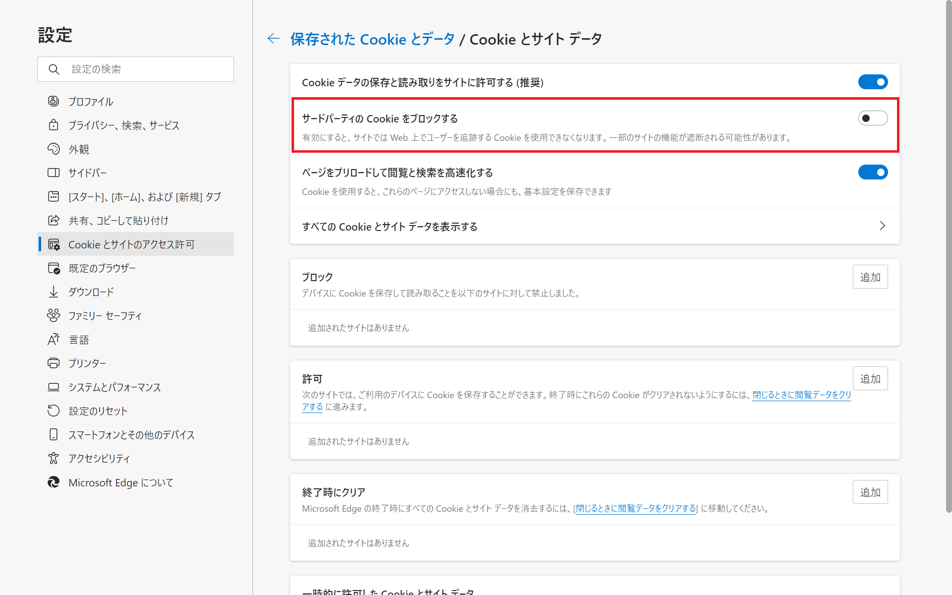Click 追加 button in 許可 section

tap(870, 378)
